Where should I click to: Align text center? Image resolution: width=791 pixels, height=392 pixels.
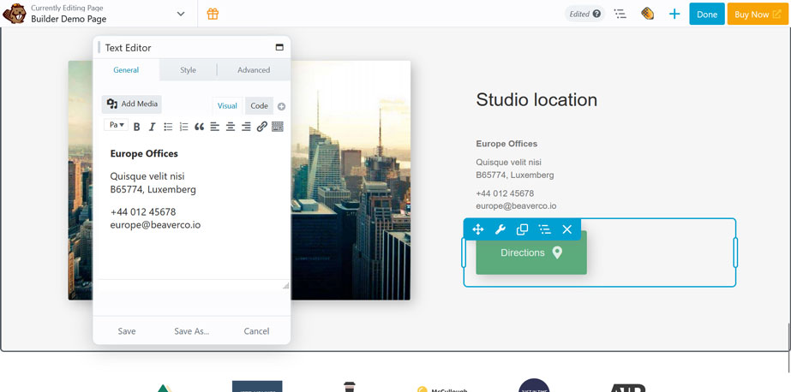[x=231, y=127]
